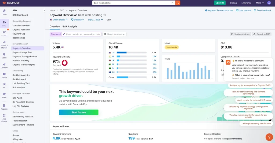The height and width of the screenshot is (143, 275).
Task: Click the UK volume value 1.3K
Action: (x=154, y=61)
